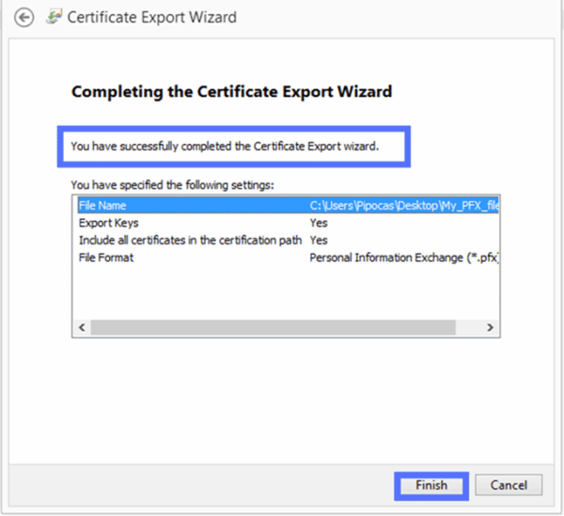Click the empty area in the settings list
The image size is (564, 516).
click(x=282, y=293)
